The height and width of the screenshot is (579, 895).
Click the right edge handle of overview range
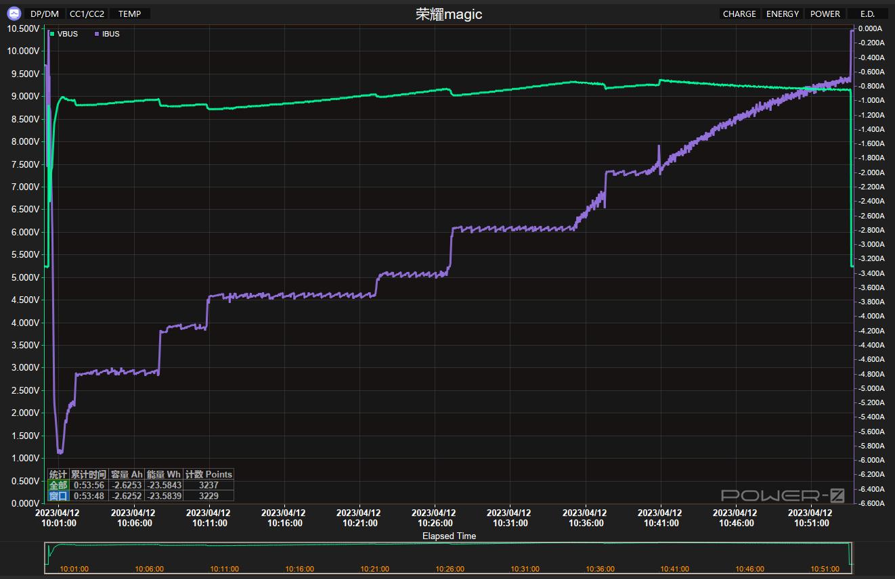click(852, 557)
